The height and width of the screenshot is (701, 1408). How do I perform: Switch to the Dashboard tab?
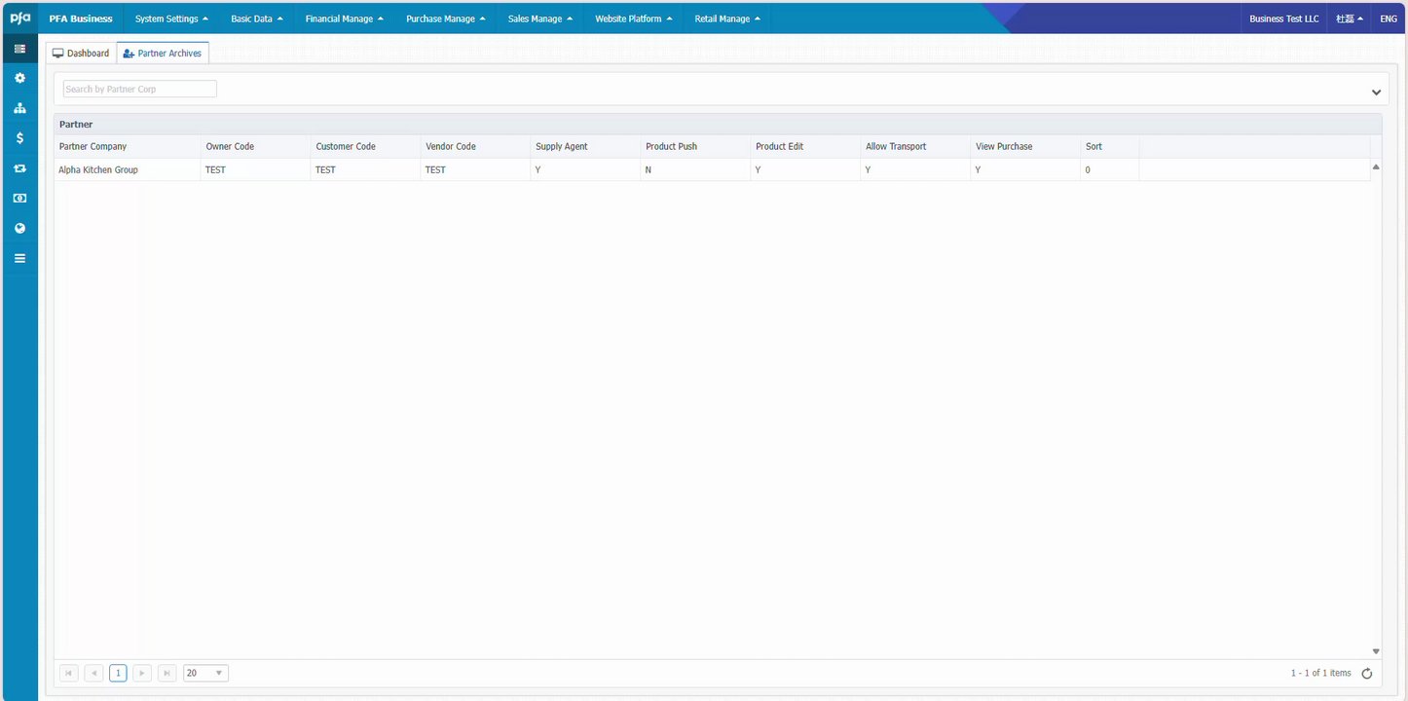(81, 54)
